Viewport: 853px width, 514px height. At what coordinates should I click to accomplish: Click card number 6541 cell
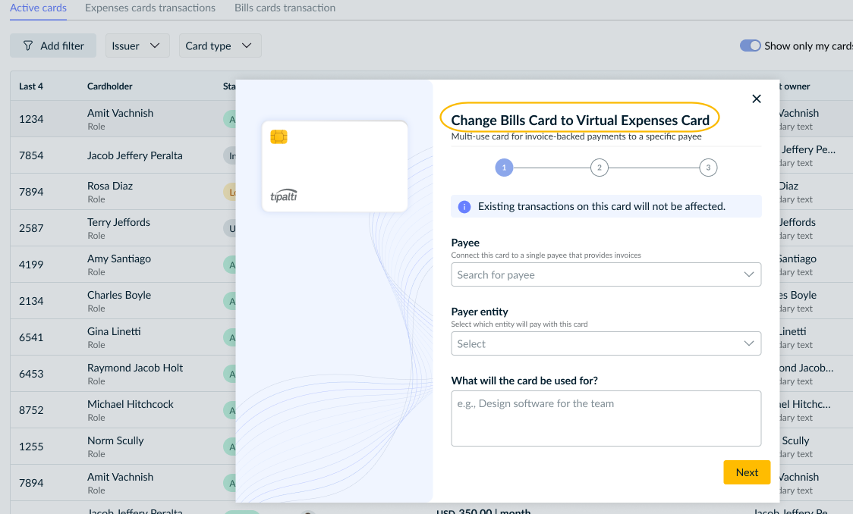(31, 337)
